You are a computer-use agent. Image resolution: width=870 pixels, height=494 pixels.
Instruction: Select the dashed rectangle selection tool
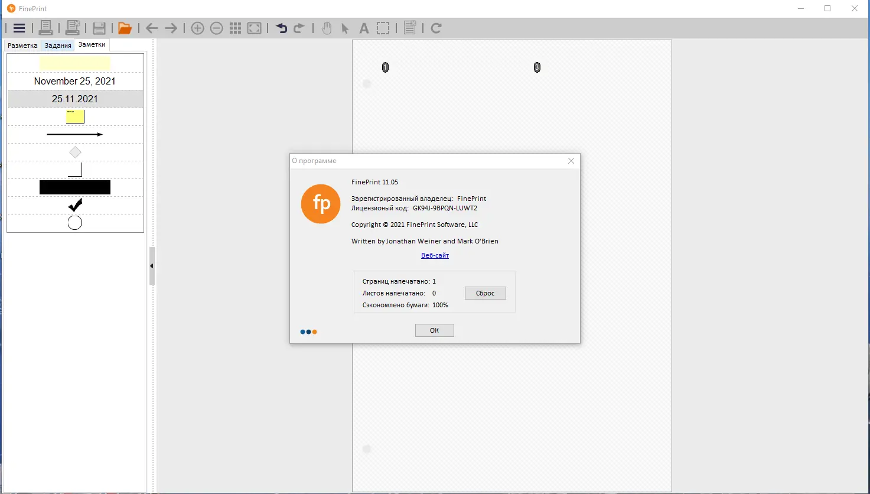pyautogui.click(x=383, y=28)
